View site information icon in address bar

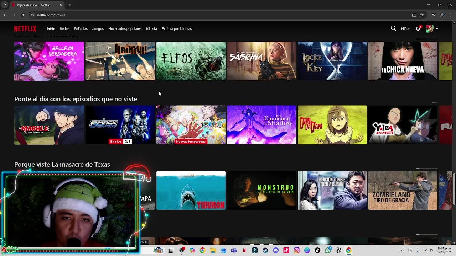point(32,15)
